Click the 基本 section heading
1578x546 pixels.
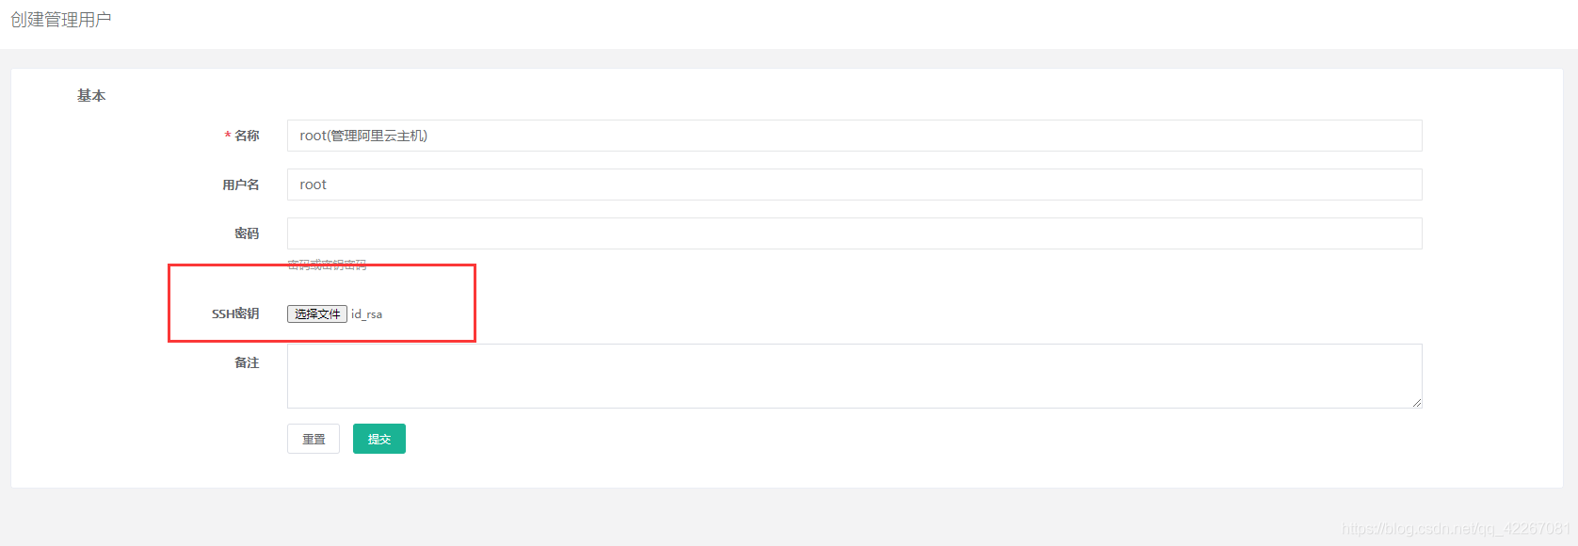[91, 96]
